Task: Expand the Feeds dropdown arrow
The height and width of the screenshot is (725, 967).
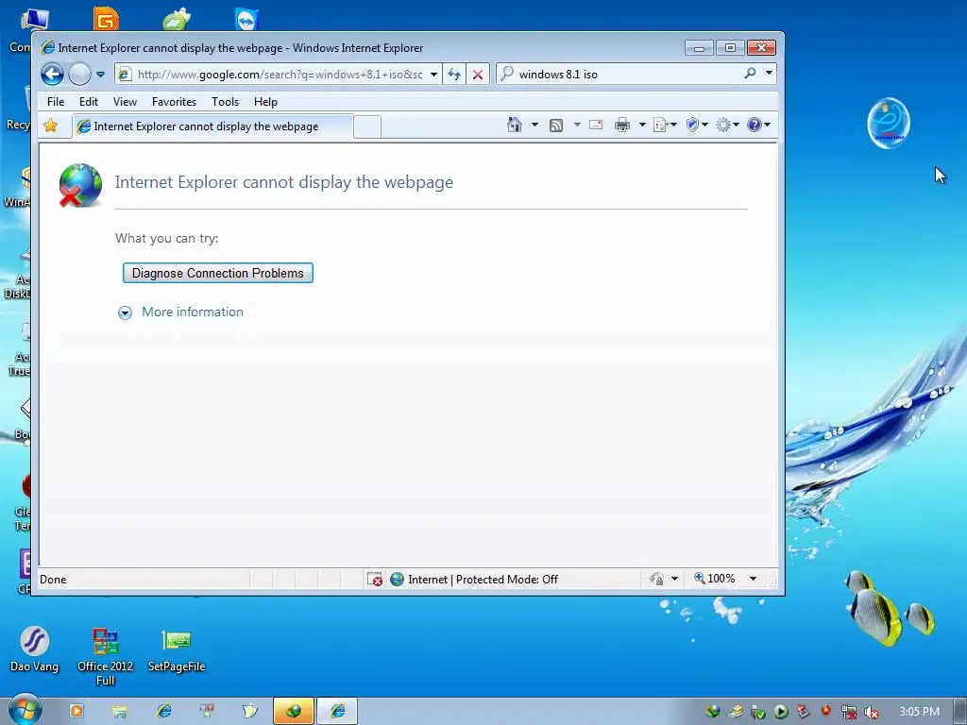Action: tap(577, 126)
